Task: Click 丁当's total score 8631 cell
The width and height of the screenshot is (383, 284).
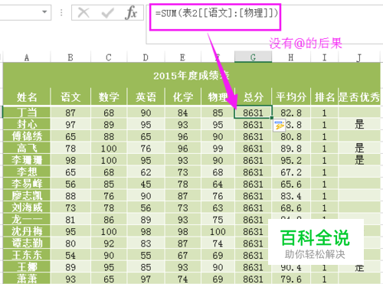Action: 253,113
